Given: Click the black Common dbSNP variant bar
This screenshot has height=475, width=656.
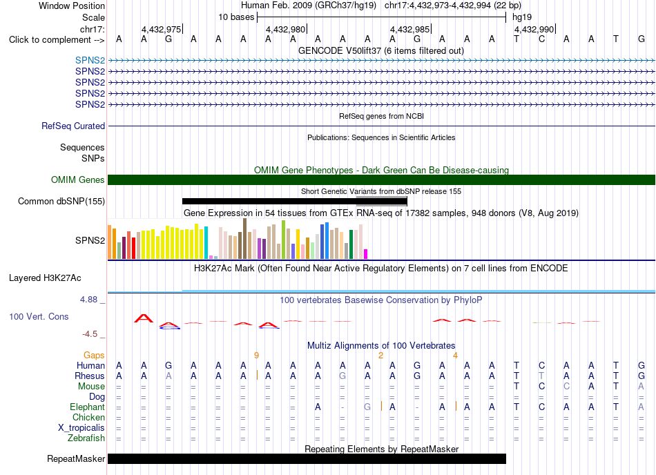Looking at the screenshot, I should 295,202.
